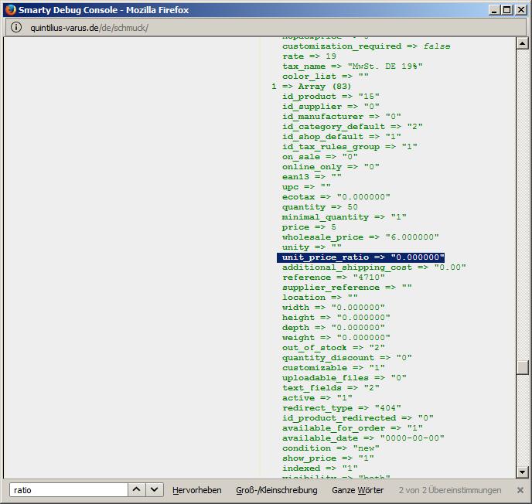Screen dimensions: 532x504
Task: Click the minimal_quantity line
Action: click(344, 217)
